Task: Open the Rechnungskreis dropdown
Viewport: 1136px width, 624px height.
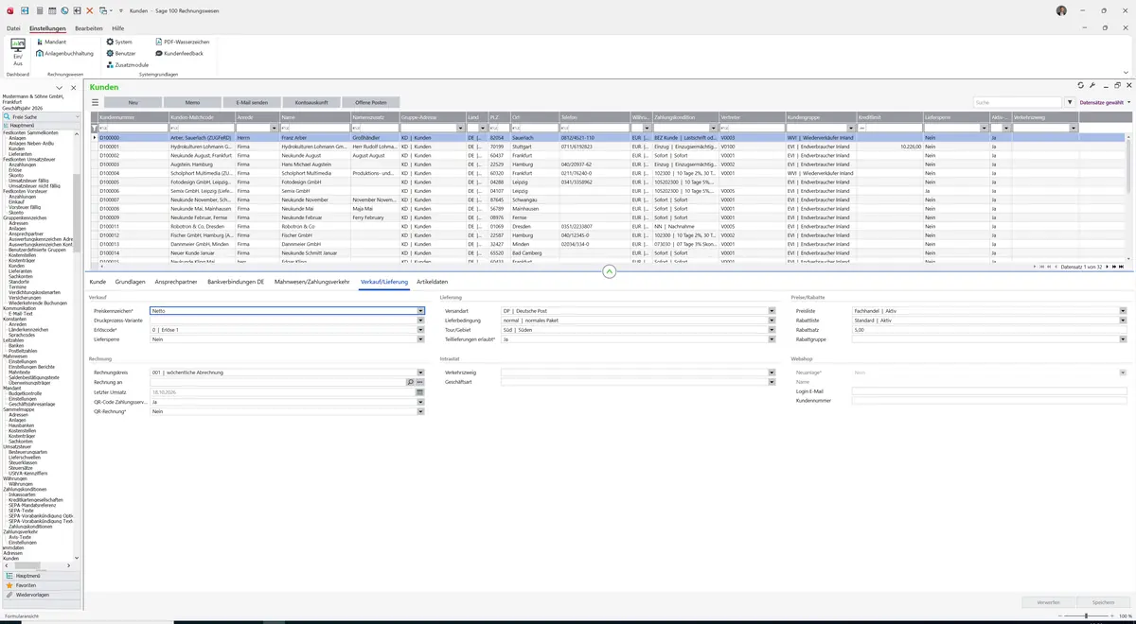Action: tap(420, 373)
